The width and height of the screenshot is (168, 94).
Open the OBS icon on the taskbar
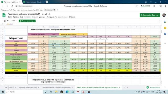click(89, 92)
